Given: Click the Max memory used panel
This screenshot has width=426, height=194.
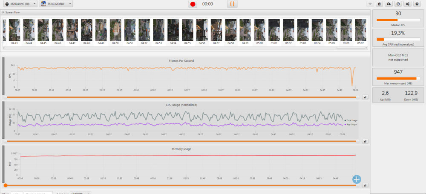Looking at the screenshot, I should coord(398,75).
